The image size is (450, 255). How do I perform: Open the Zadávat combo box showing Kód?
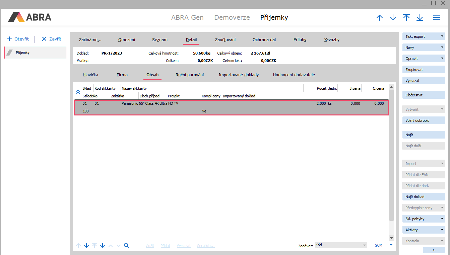coord(341,245)
